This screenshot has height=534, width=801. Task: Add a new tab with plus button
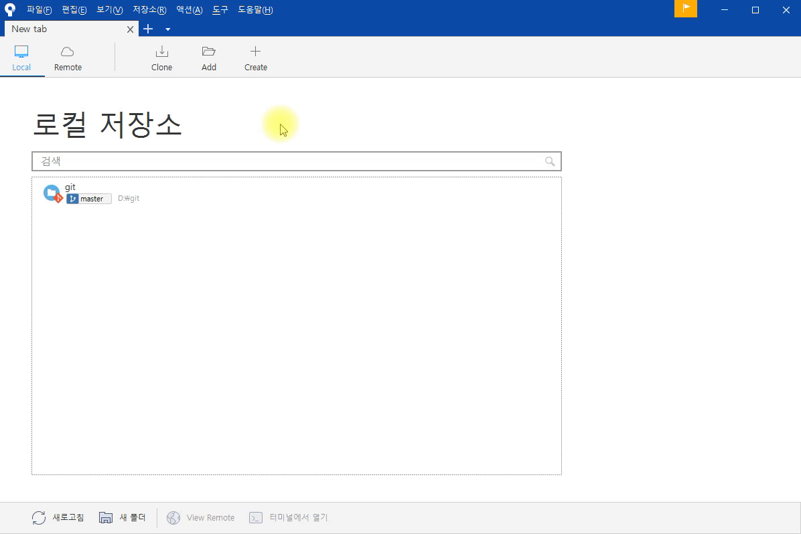pyautogui.click(x=148, y=29)
